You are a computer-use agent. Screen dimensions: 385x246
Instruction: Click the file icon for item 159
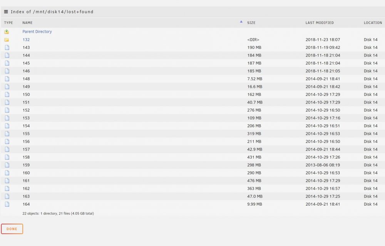(7, 165)
